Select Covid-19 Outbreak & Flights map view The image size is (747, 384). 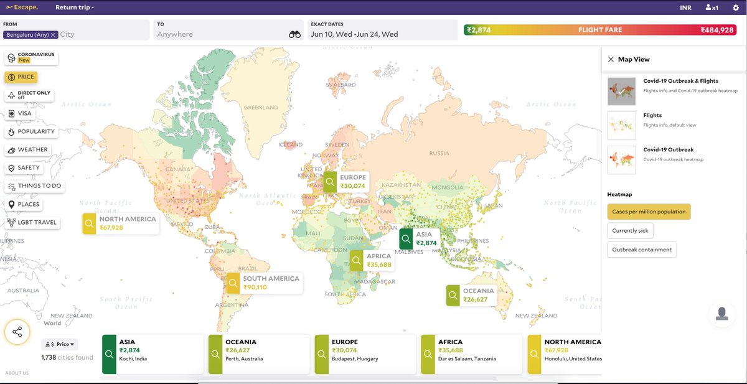pos(674,91)
